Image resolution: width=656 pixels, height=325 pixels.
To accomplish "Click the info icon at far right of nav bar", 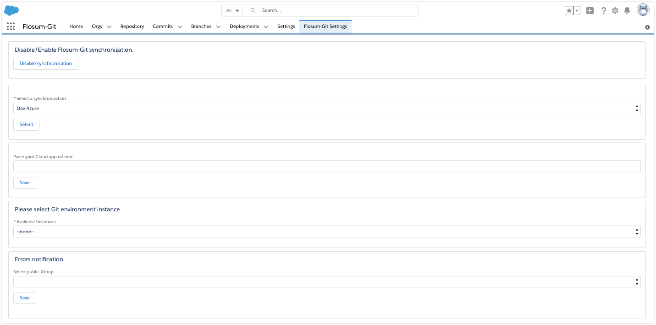I will [647, 28].
